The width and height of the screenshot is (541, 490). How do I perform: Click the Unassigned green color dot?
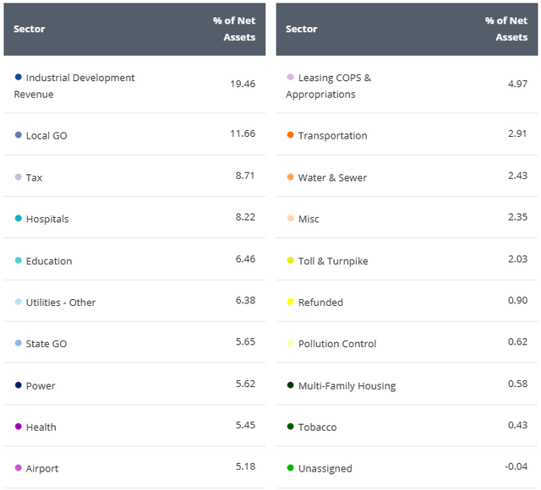291,468
